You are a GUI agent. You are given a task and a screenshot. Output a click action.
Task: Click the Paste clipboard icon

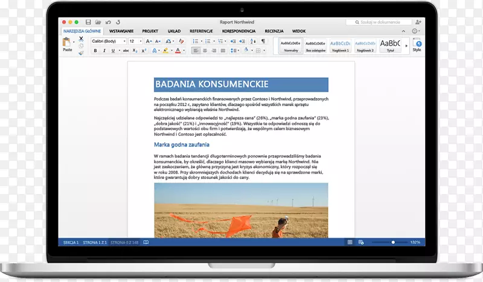(x=66, y=42)
